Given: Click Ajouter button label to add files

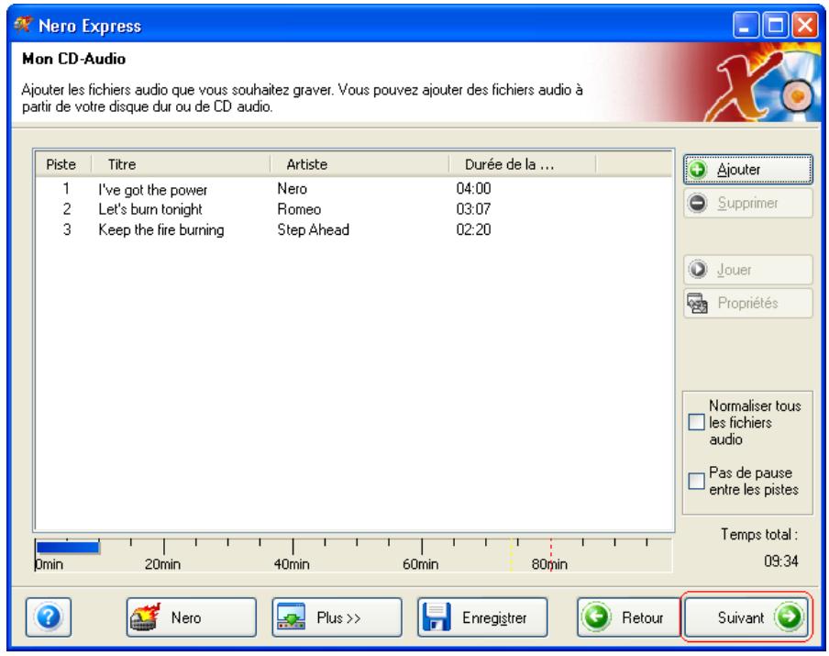Looking at the screenshot, I should tap(738, 170).
